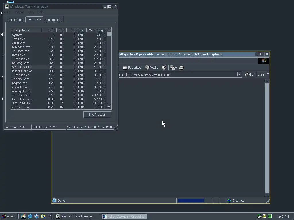Click the Internet Explorer vertical scrollbar track
294x220 pixels.
coord(267,137)
